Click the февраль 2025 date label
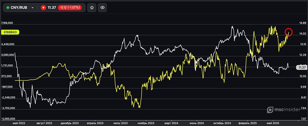 click(x=248, y=124)
